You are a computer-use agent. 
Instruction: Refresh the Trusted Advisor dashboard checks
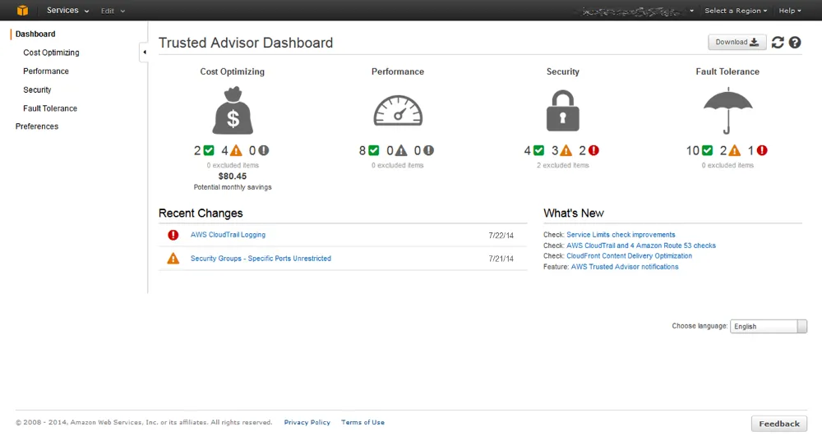coord(778,43)
